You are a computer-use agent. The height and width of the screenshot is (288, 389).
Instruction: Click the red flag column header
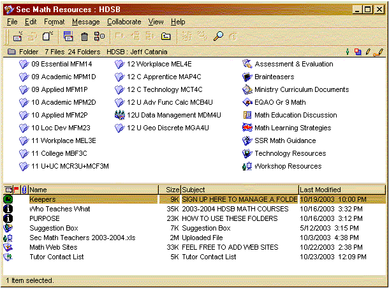click(x=17, y=190)
